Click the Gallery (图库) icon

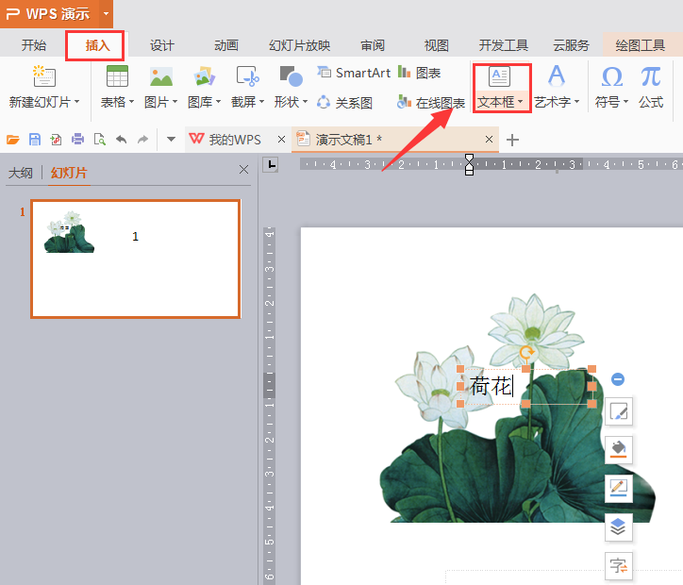[205, 76]
